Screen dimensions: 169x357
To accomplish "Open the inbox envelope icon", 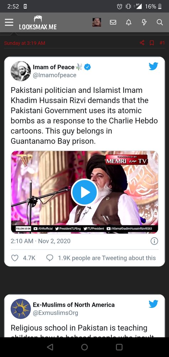I will click(113, 22).
